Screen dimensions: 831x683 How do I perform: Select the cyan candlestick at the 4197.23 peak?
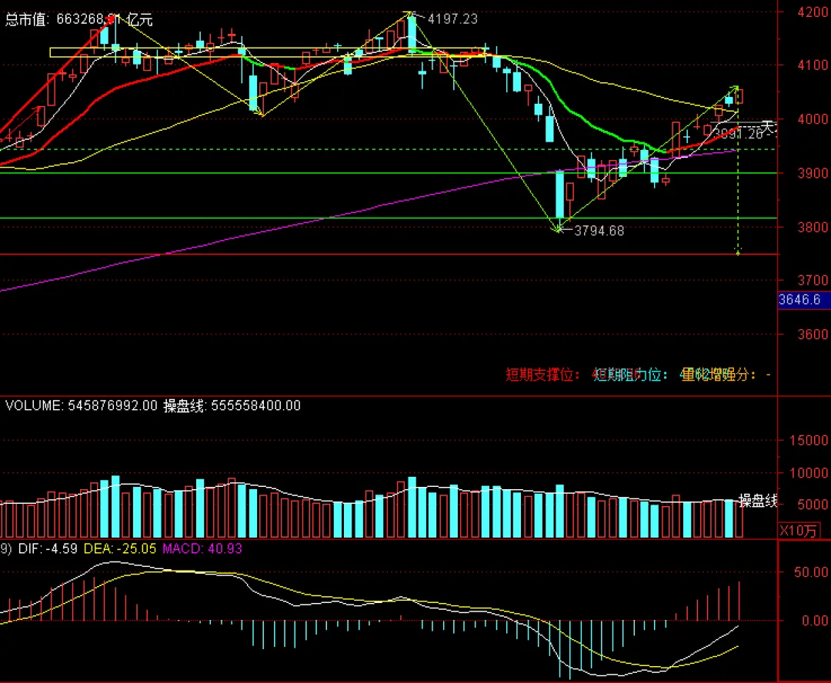tap(412, 33)
